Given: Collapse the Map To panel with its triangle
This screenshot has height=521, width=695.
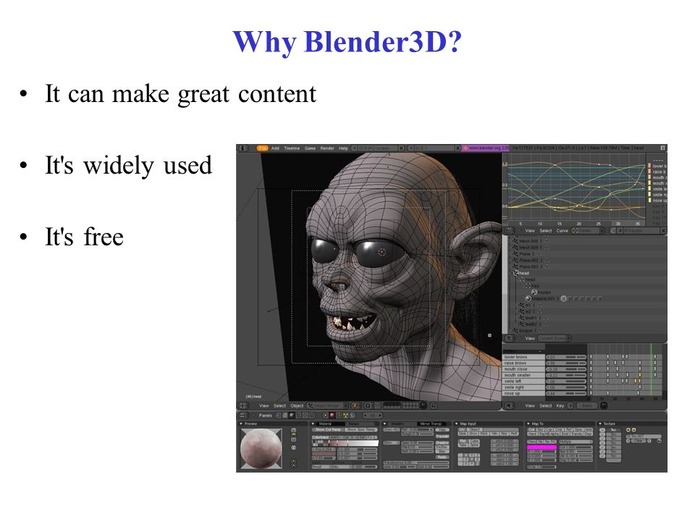Looking at the screenshot, I should 528,424.
